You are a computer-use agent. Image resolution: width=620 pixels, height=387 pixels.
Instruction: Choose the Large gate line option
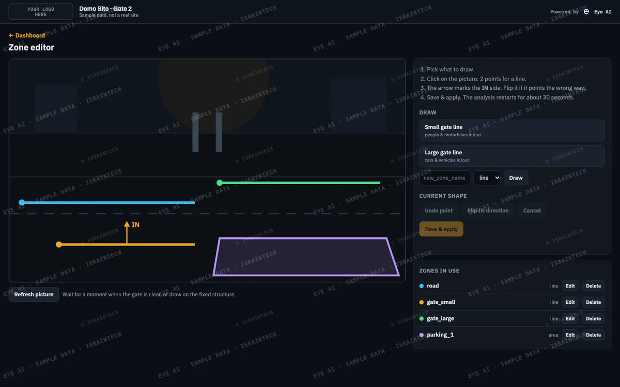coord(512,156)
